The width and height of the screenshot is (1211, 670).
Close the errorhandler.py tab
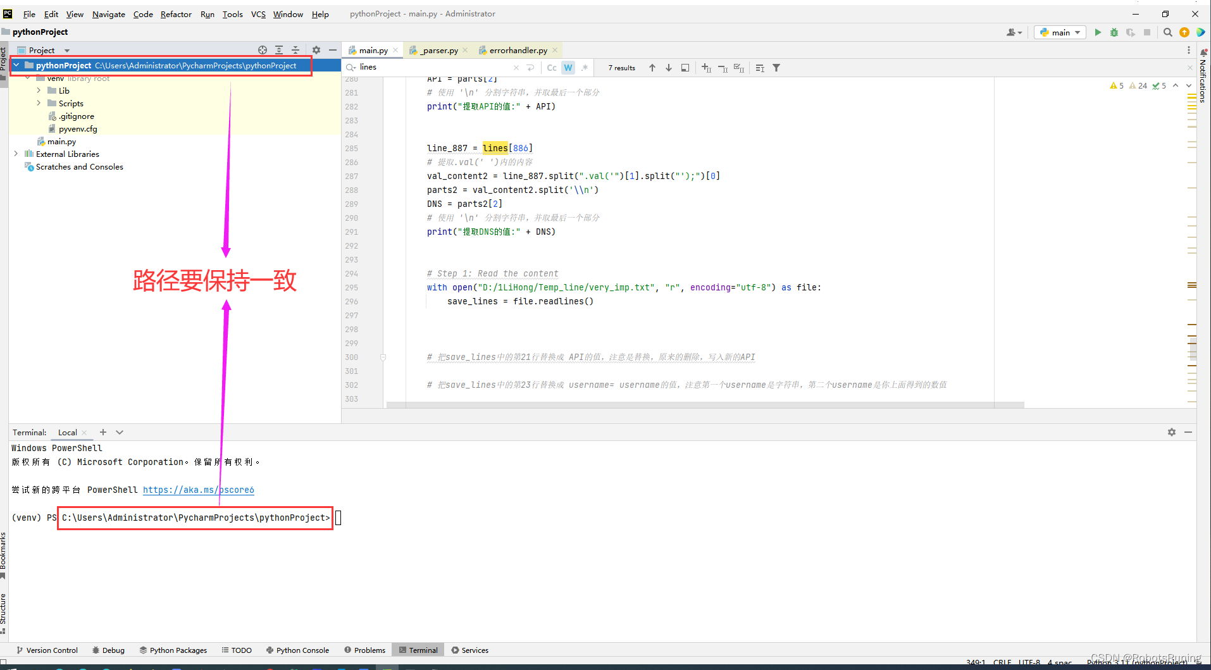tap(555, 50)
